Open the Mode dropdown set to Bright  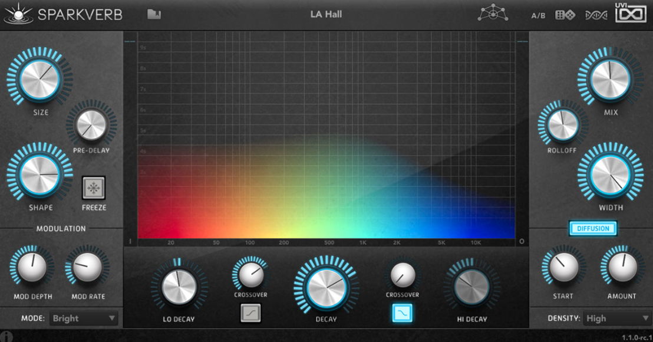(x=84, y=318)
